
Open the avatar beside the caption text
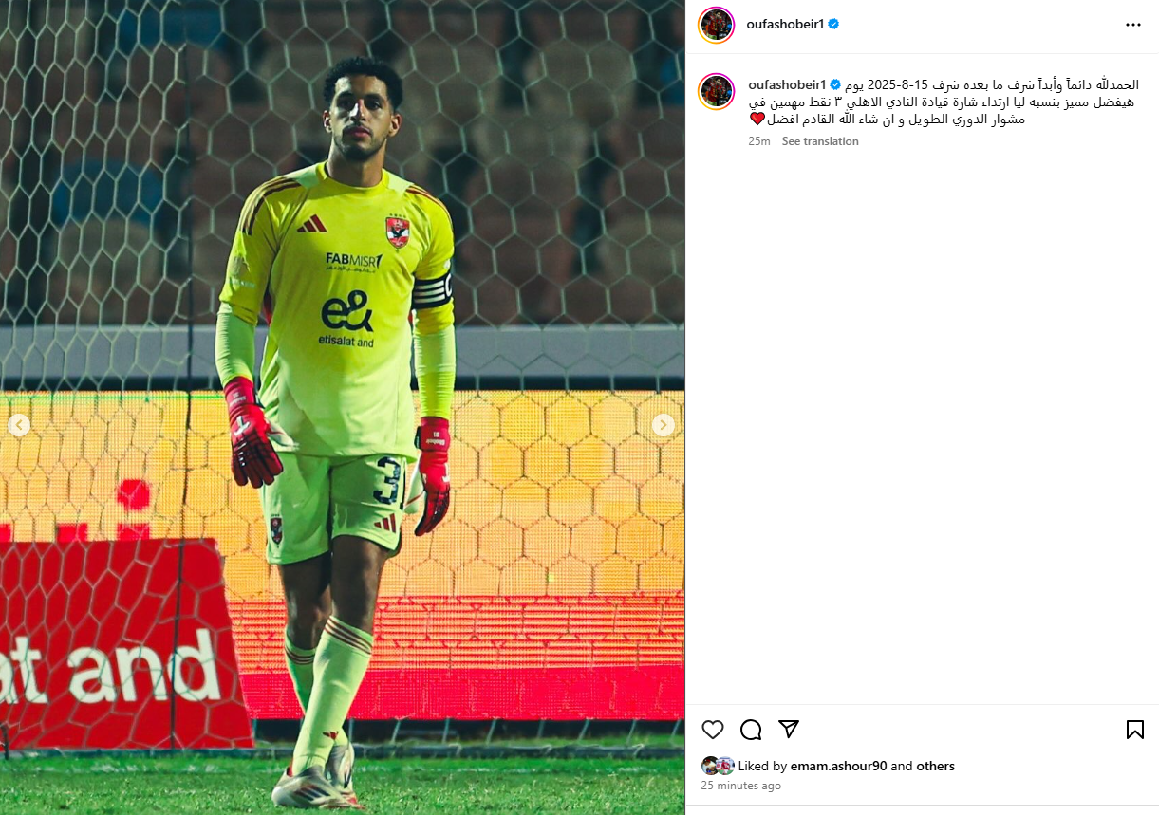point(716,92)
